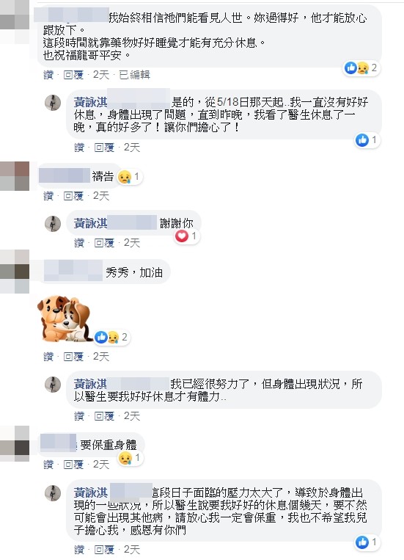
Task: Open 黃詠淇 profile from 5/18 reply
Action: click(x=91, y=103)
